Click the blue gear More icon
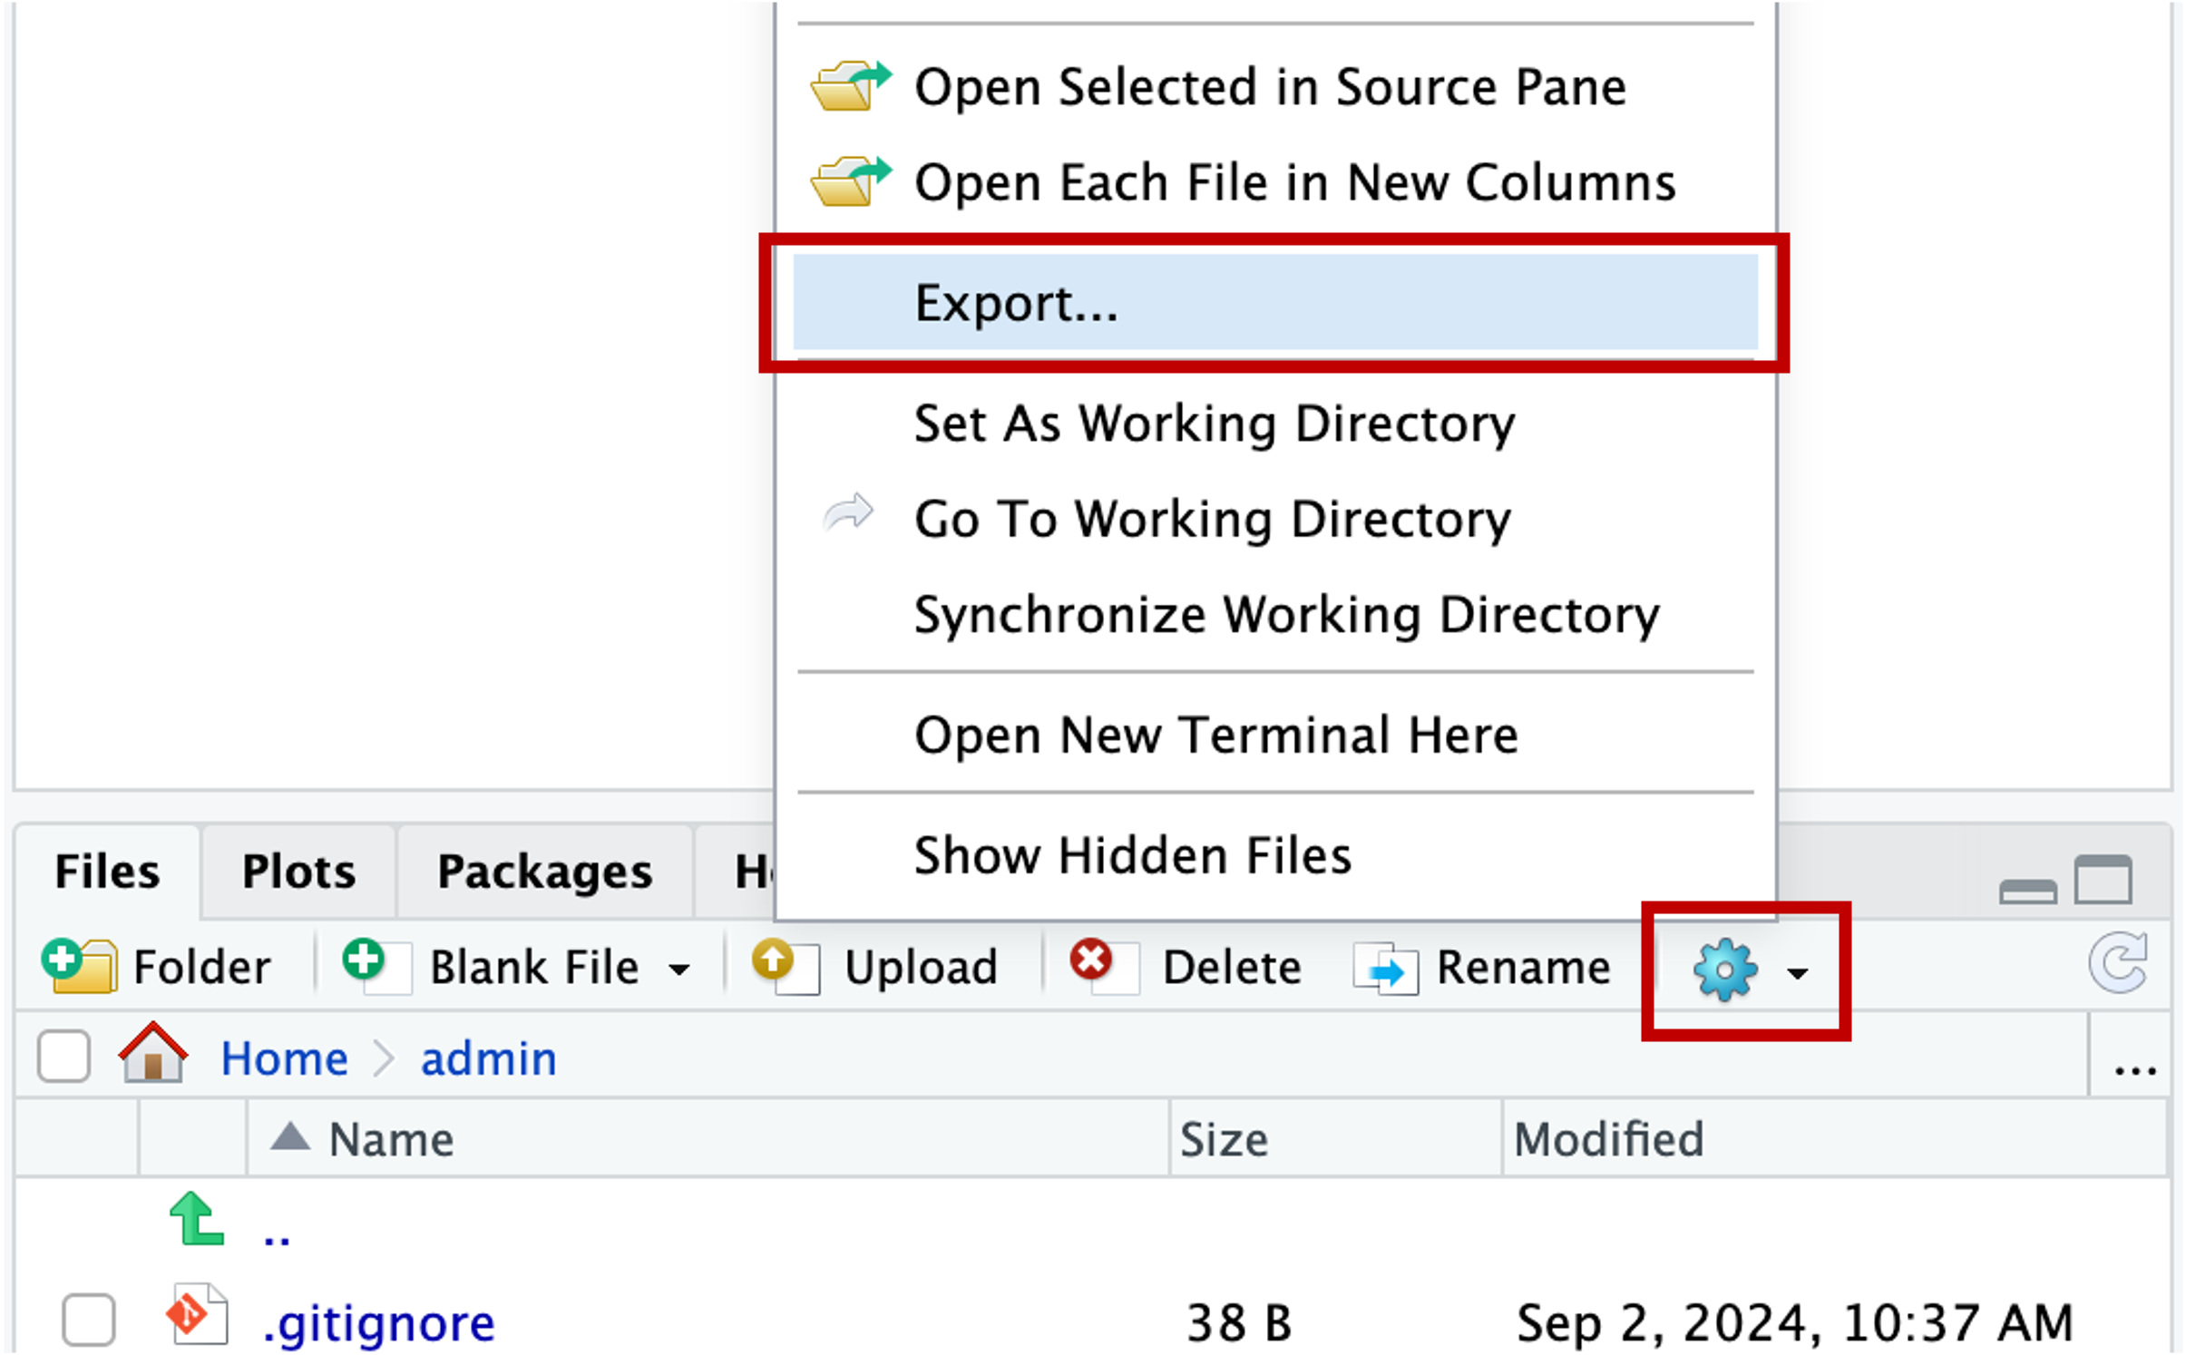Image resolution: width=2186 pixels, height=1355 pixels. (1724, 970)
